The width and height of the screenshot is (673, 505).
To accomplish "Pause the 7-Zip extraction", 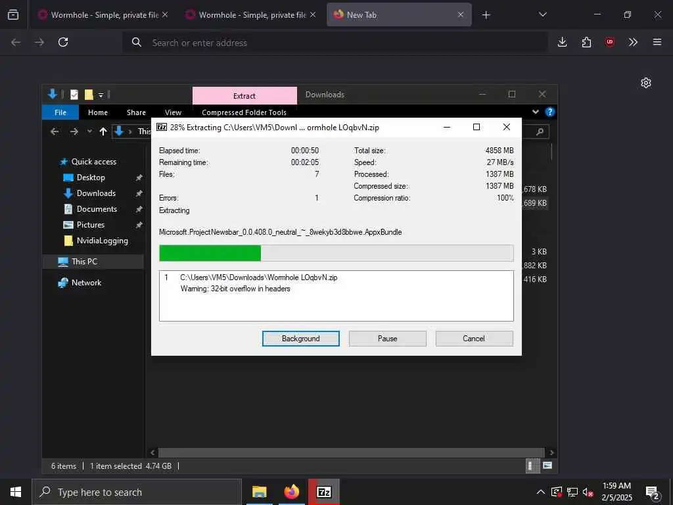I will [x=387, y=339].
